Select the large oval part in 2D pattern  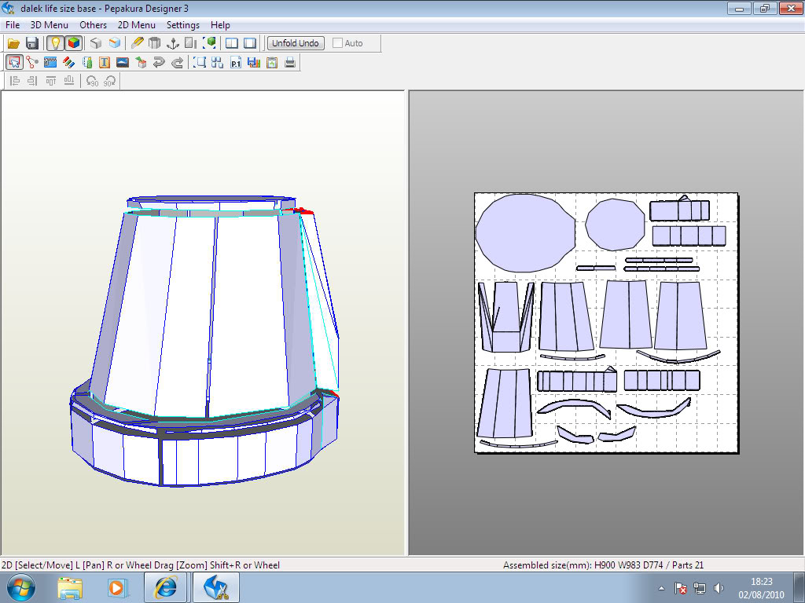525,232
